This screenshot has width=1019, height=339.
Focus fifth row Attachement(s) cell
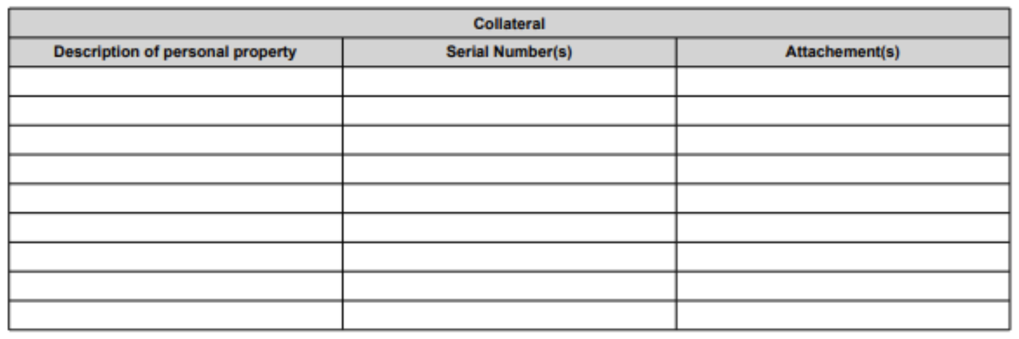842,198
